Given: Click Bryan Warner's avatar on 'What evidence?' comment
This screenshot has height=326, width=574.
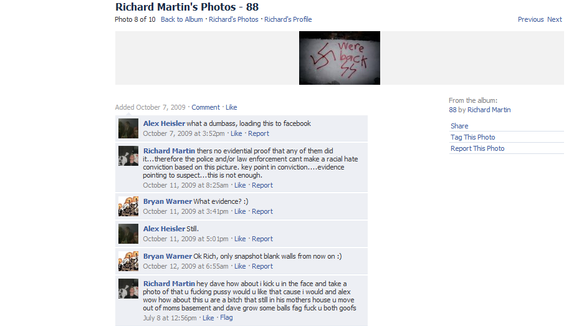Looking at the screenshot, I should 128,206.
